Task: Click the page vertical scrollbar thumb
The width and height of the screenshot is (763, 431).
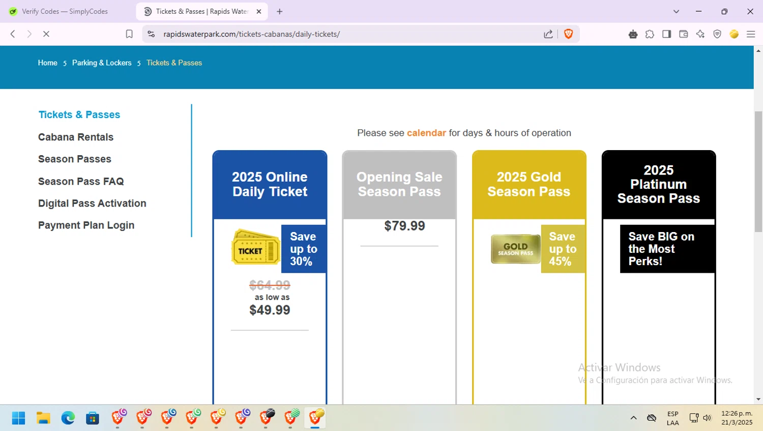Action: 758,171
